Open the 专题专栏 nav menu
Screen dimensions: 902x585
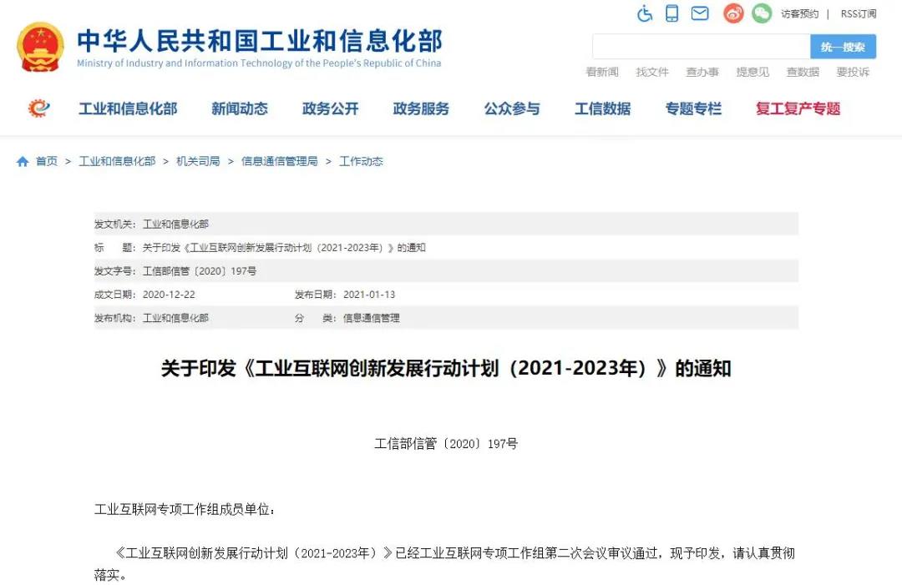pyautogui.click(x=693, y=108)
